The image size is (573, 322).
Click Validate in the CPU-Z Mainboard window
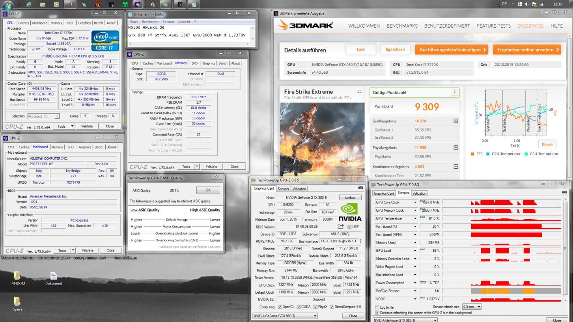tap(87, 251)
